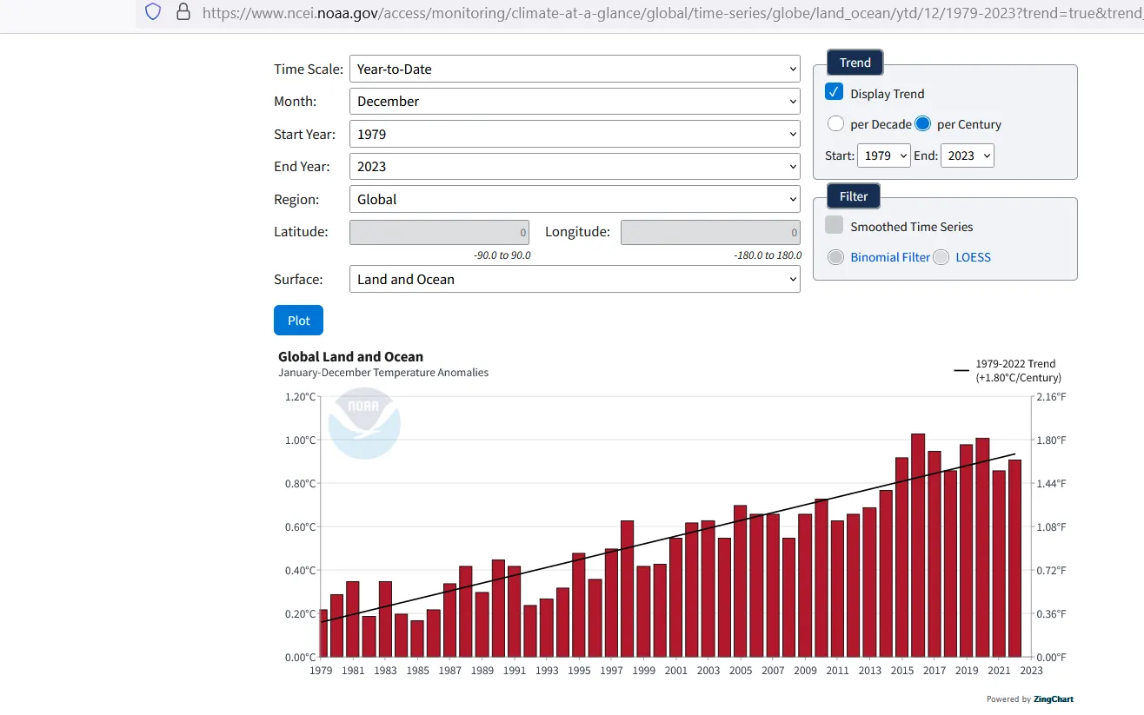
Task: Open the Time Scale dropdown
Action: tap(574, 69)
